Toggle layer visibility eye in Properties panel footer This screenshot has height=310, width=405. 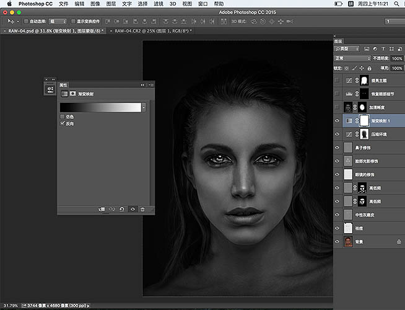(x=132, y=210)
